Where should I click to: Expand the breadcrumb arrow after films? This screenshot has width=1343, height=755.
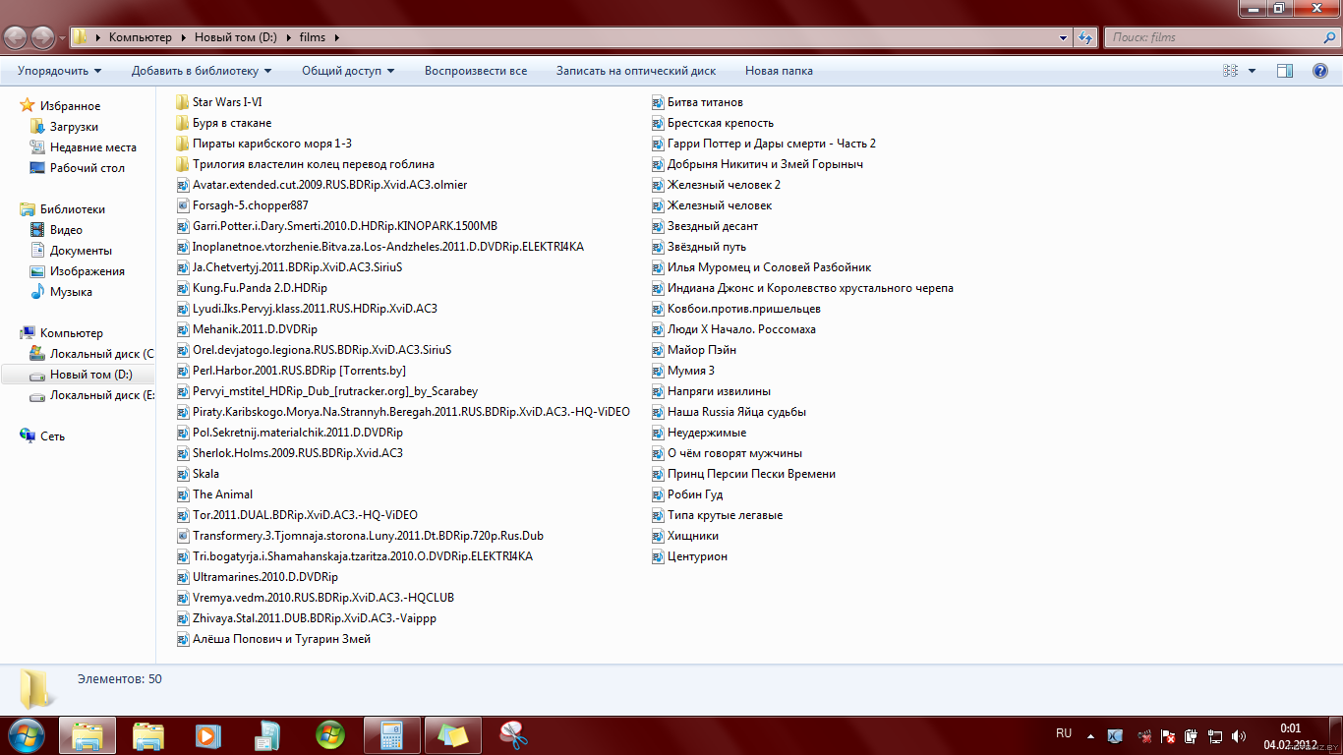(x=336, y=37)
